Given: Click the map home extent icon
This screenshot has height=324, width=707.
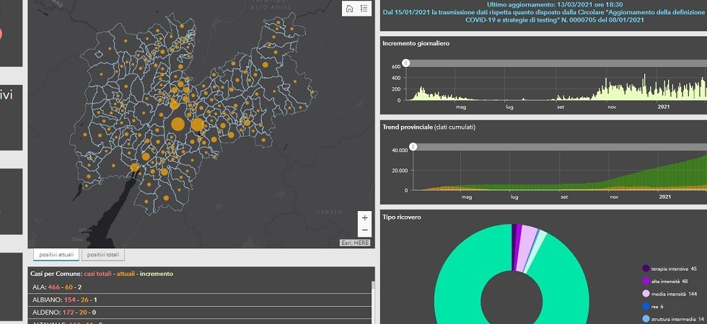Looking at the screenshot, I should click(349, 8).
